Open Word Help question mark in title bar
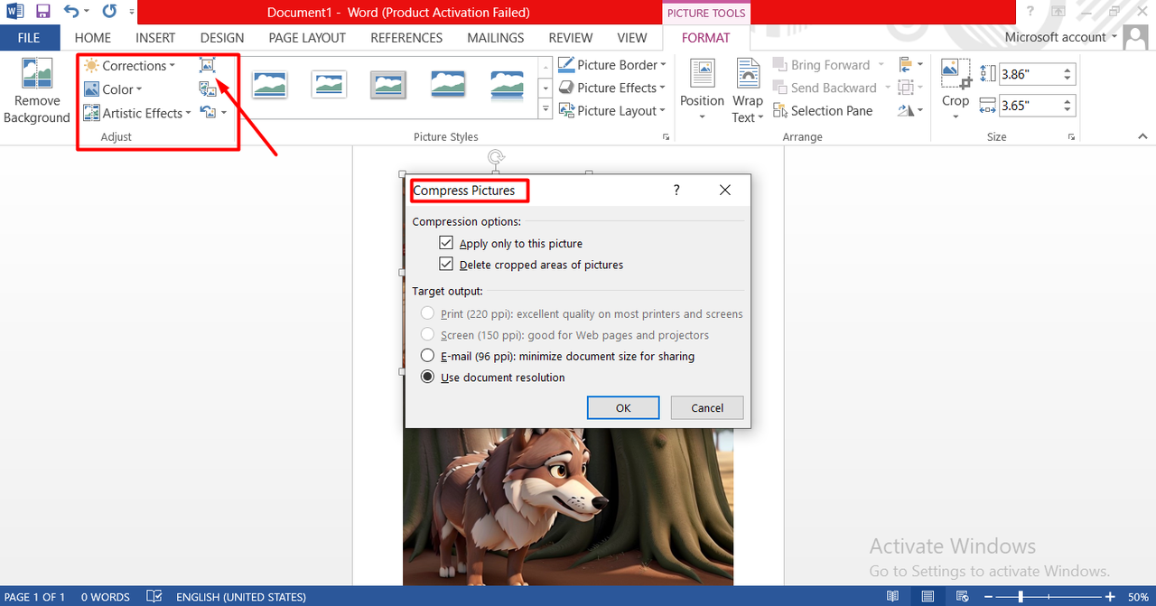Image resolution: width=1156 pixels, height=606 pixels. tap(1030, 12)
